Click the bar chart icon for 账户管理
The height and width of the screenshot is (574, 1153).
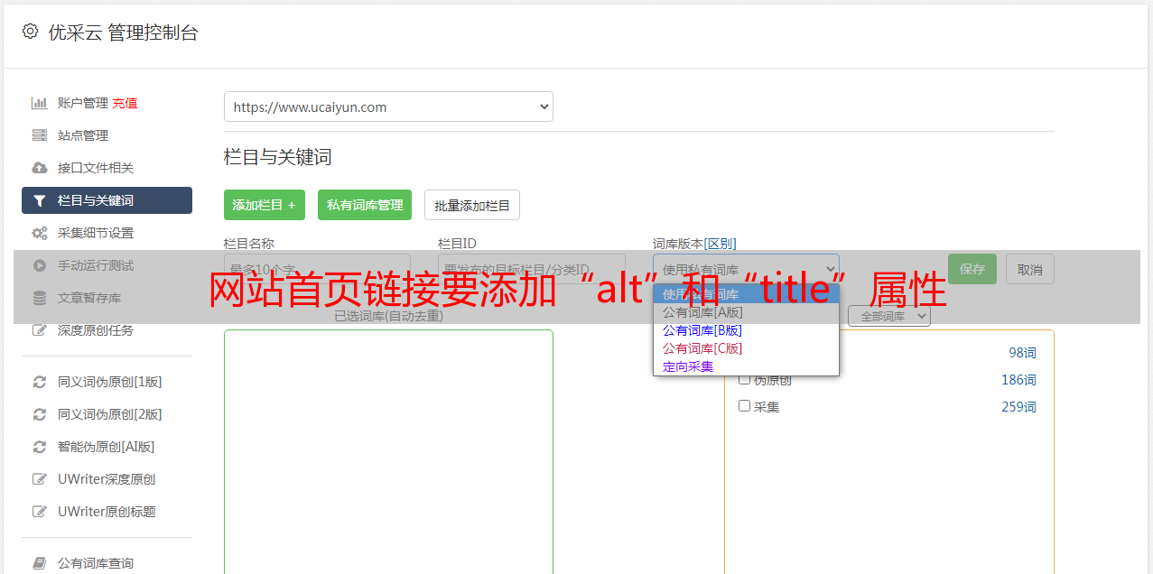pyautogui.click(x=40, y=103)
